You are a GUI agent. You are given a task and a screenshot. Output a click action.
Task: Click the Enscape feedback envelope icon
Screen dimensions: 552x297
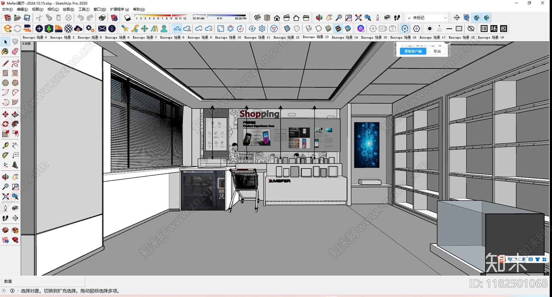pos(102,29)
